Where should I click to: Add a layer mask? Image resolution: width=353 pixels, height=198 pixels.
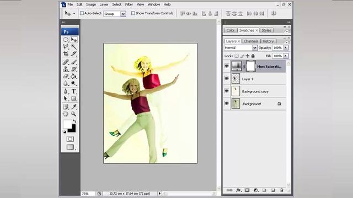click(x=247, y=190)
